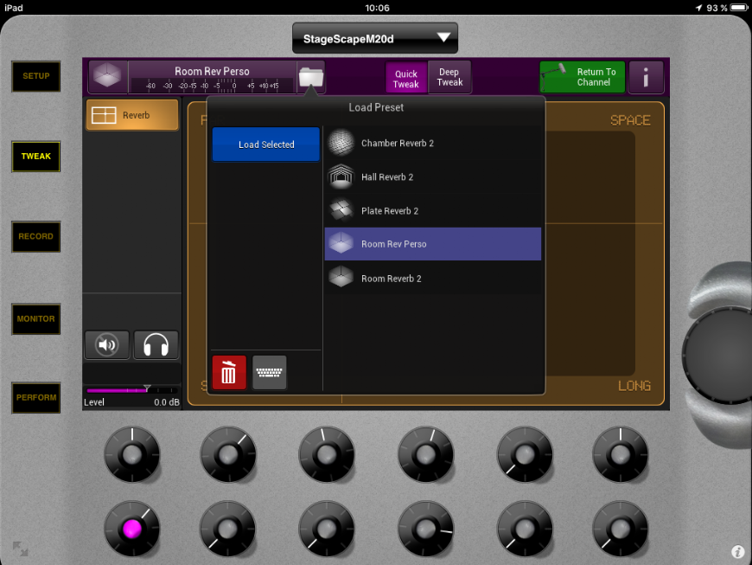752x565 pixels.
Task: Click the headphones monitor icon
Action: tap(156, 345)
